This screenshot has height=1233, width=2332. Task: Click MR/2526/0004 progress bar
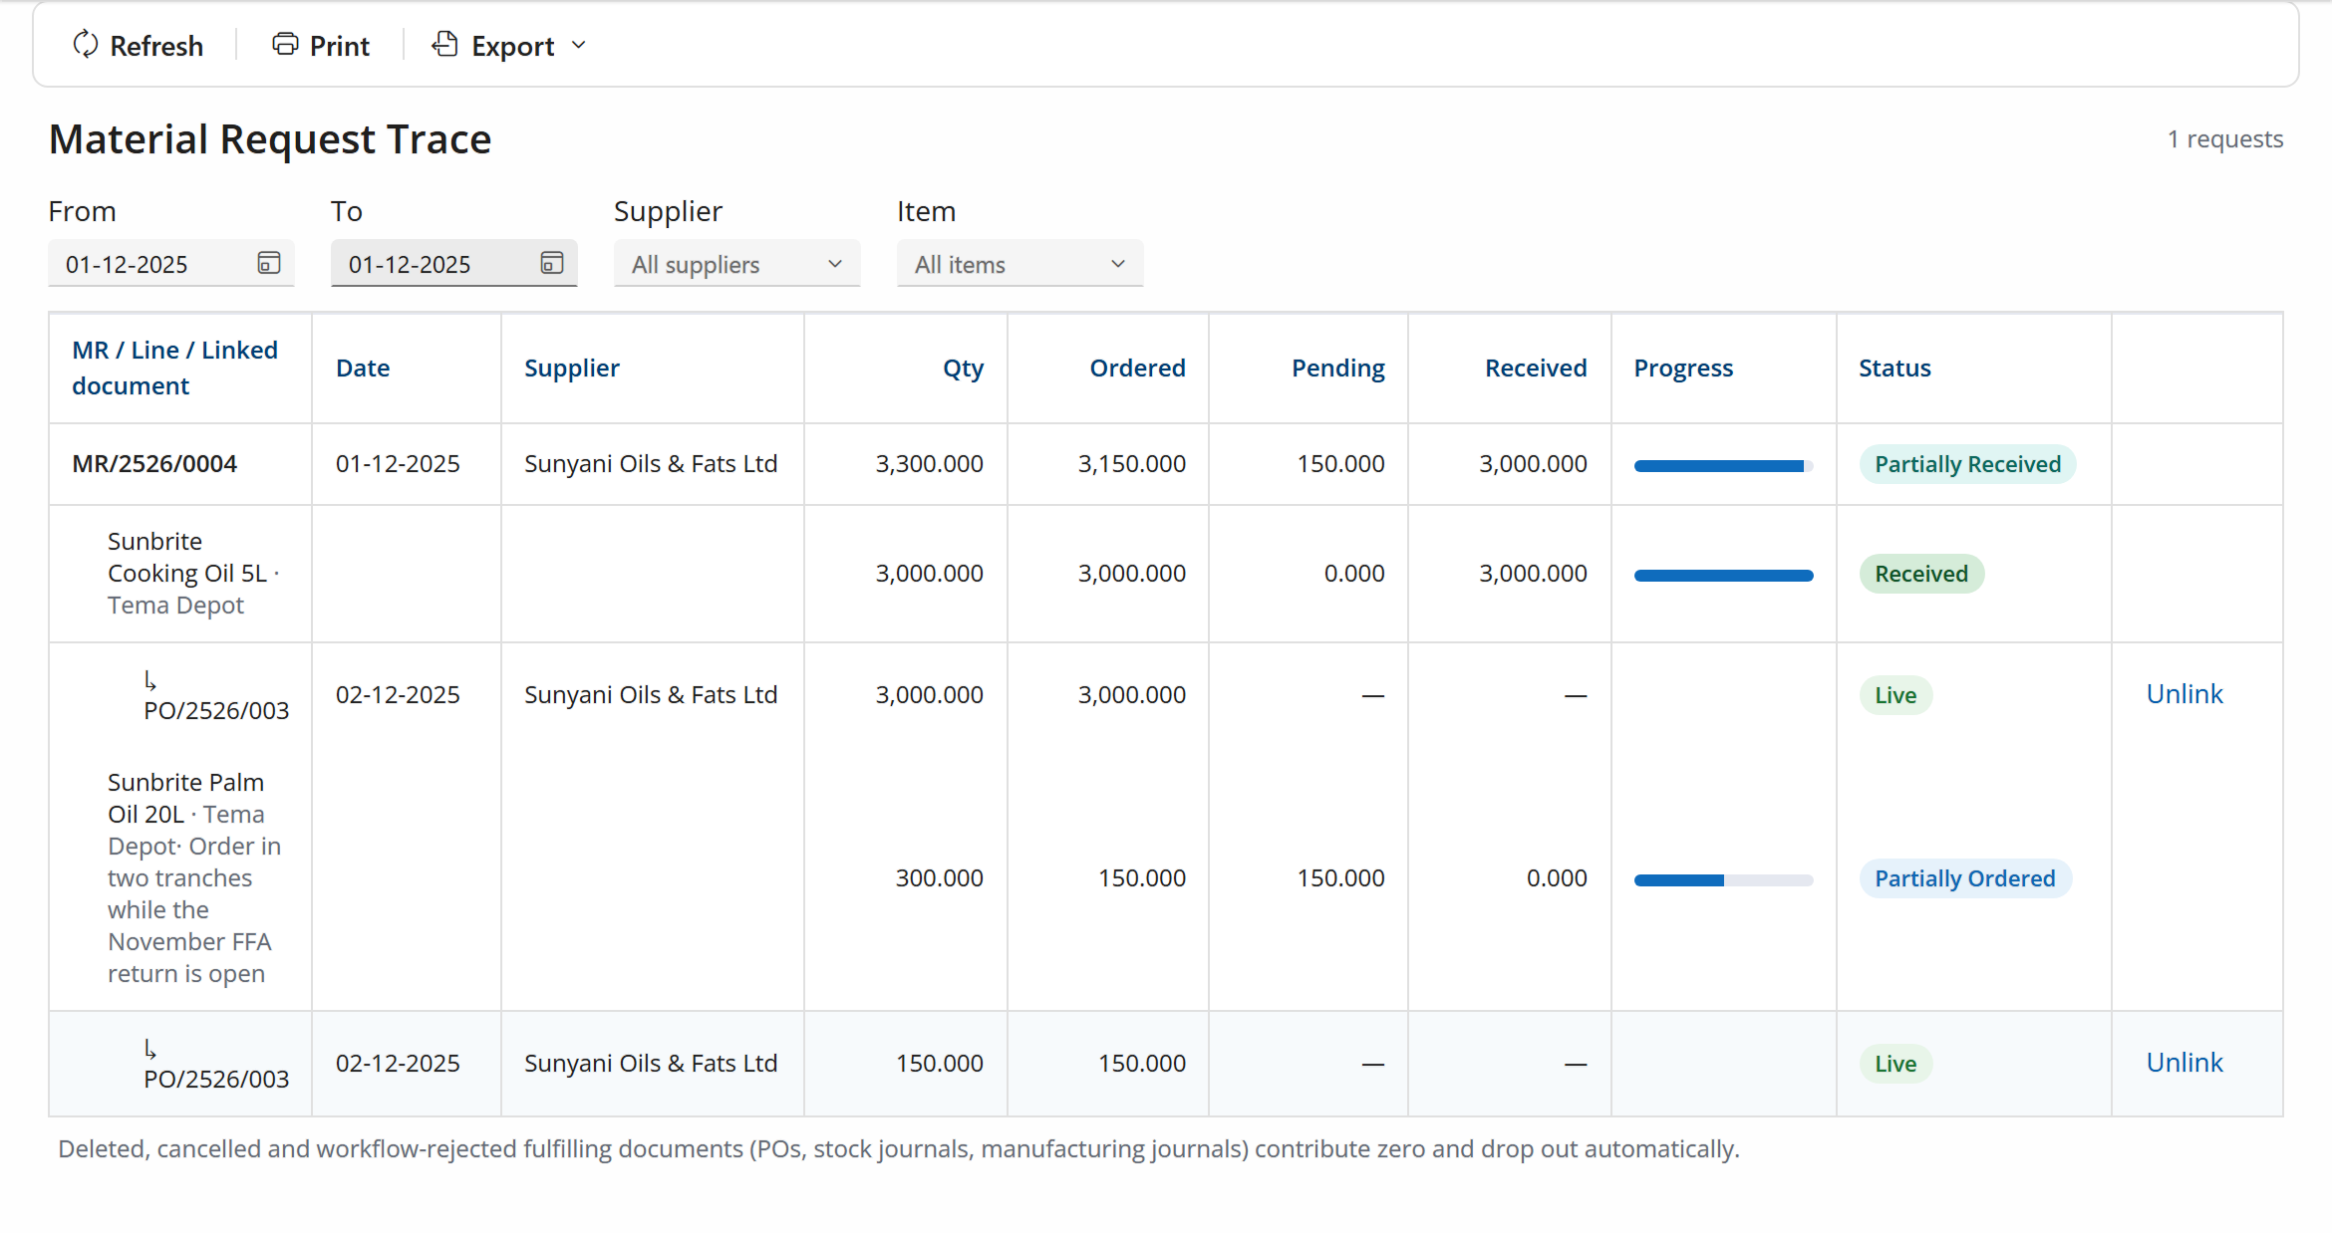pos(1723,465)
